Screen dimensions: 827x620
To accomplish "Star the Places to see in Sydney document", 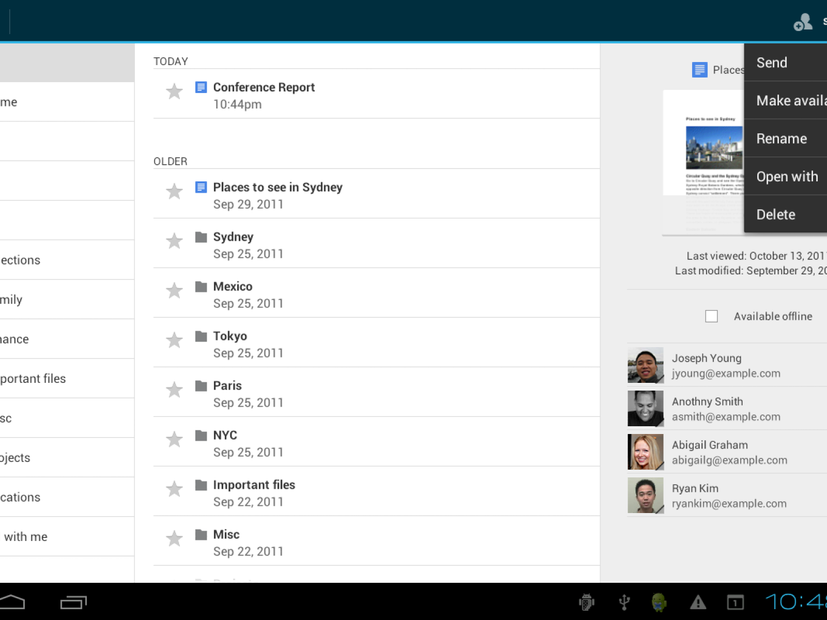I will 174,192.
